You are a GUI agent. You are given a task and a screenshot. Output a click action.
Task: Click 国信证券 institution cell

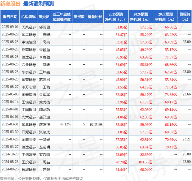point(29,102)
